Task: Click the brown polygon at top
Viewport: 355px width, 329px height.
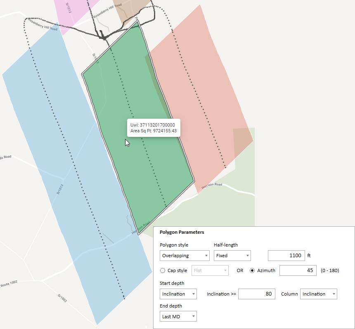Action: (x=132, y=10)
